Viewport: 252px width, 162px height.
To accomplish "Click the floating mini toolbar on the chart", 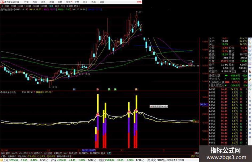I will point(159,106).
